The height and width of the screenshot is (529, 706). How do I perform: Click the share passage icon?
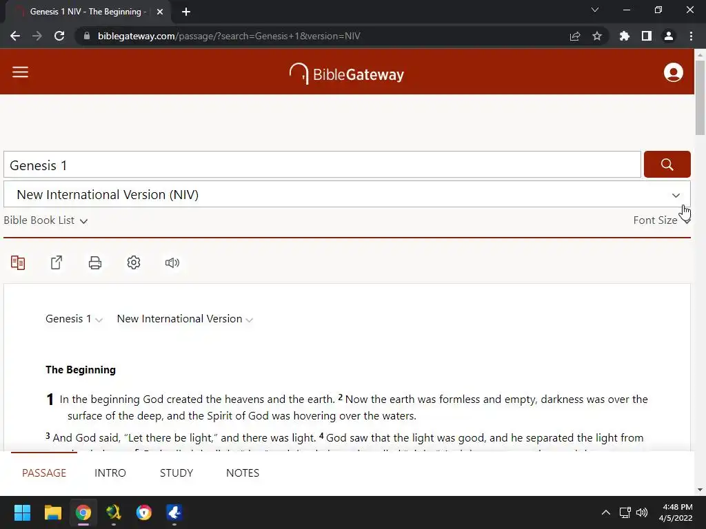[x=57, y=262]
